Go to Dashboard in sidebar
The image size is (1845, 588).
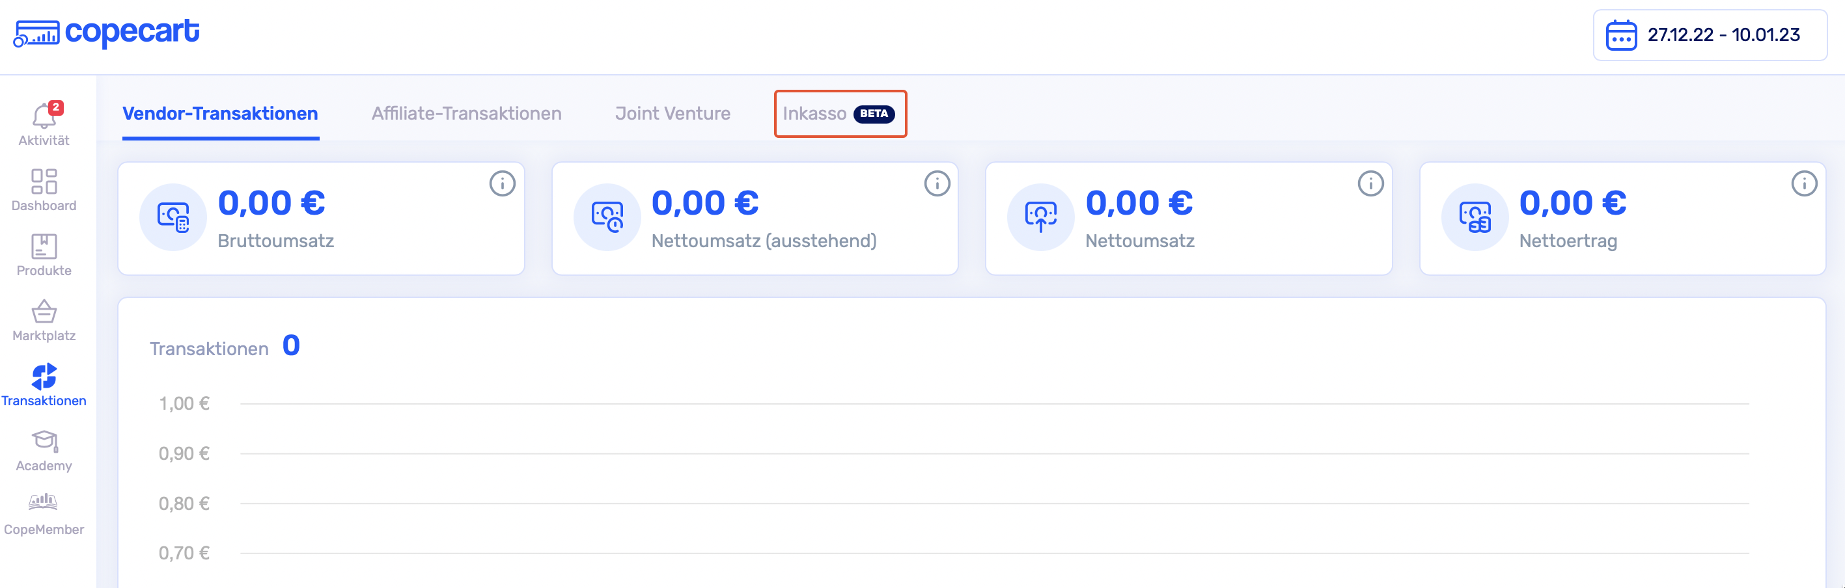(x=44, y=189)
